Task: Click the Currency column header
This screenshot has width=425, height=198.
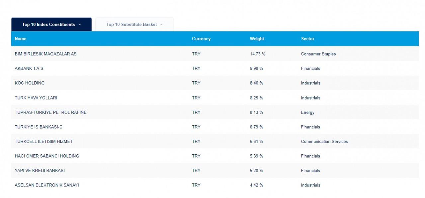Action: click(x=201, y=39)
